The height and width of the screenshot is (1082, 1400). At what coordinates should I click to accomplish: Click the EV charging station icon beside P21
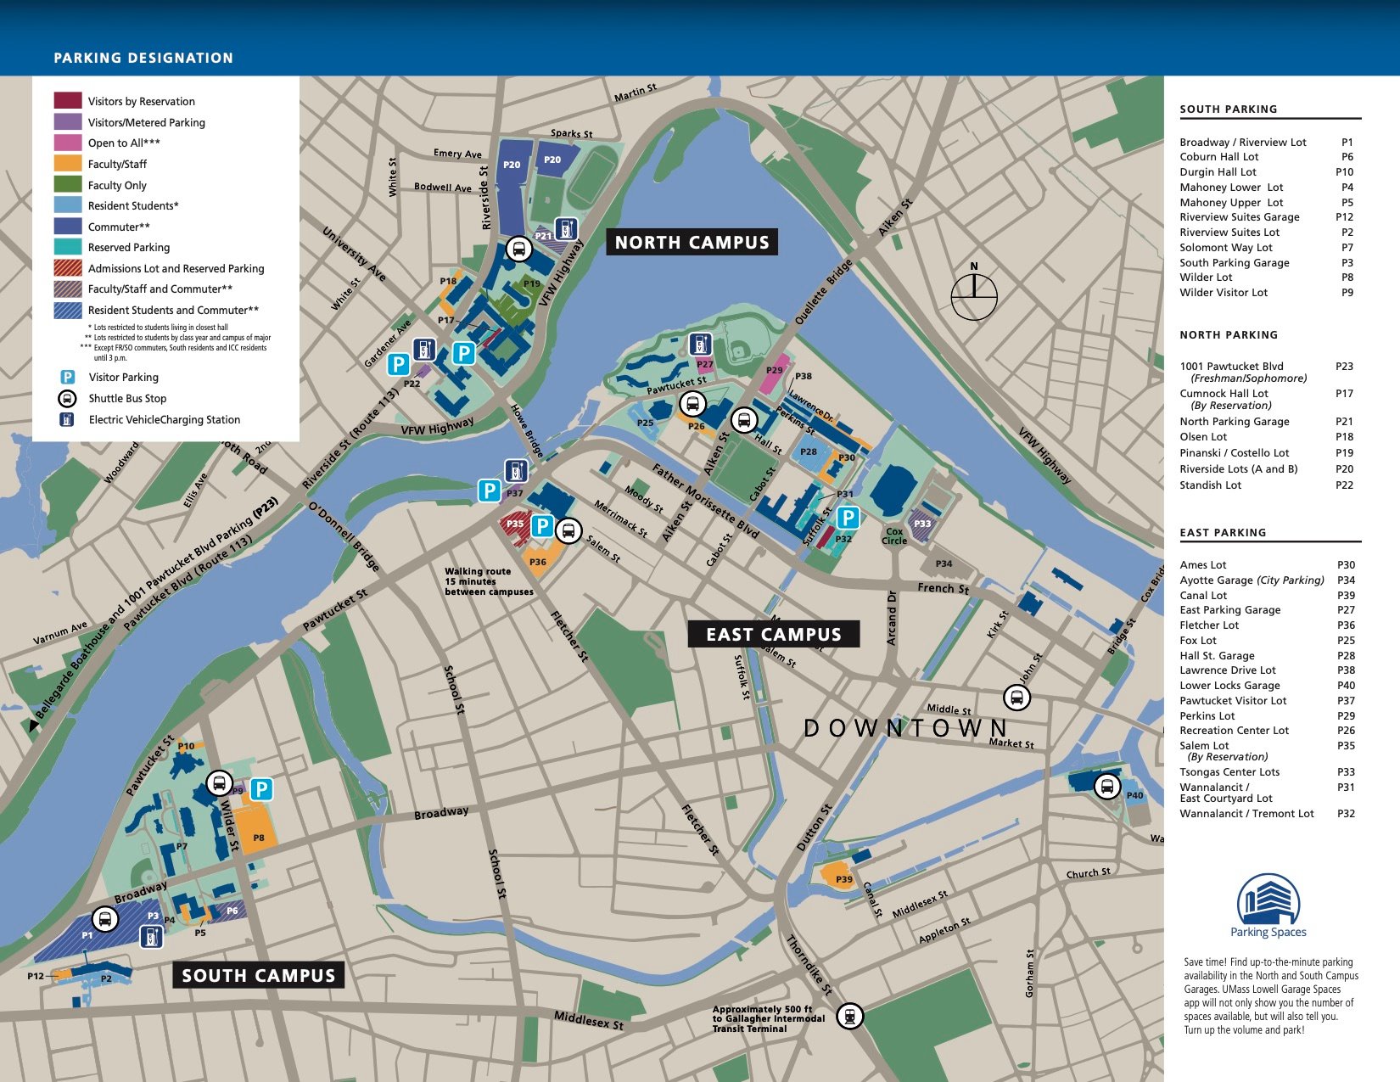pyautogui.click(x=566, y=228)
